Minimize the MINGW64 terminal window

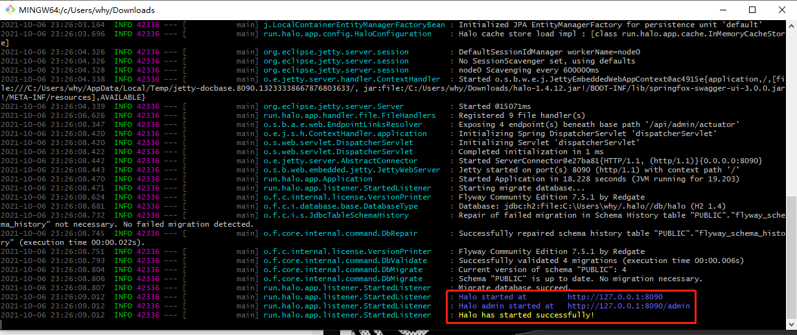point(722,10)
